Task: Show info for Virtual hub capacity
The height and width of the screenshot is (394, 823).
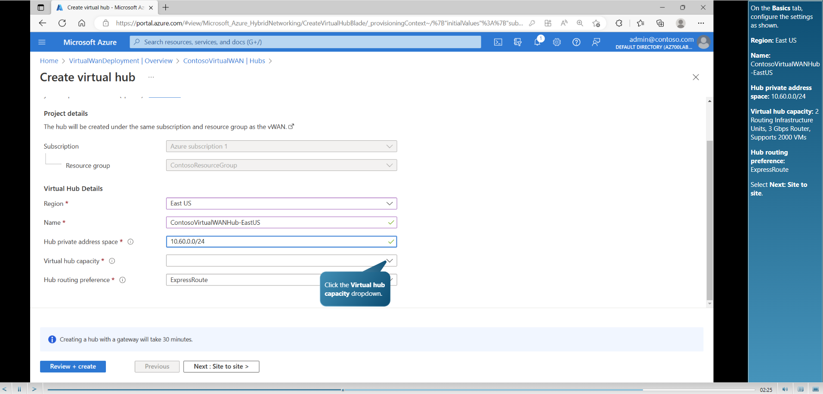Action: click(112, 261)
